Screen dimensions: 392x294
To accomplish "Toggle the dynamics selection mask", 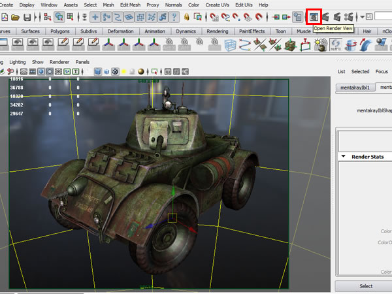I will pyautogui.click(x=152, y=17).
